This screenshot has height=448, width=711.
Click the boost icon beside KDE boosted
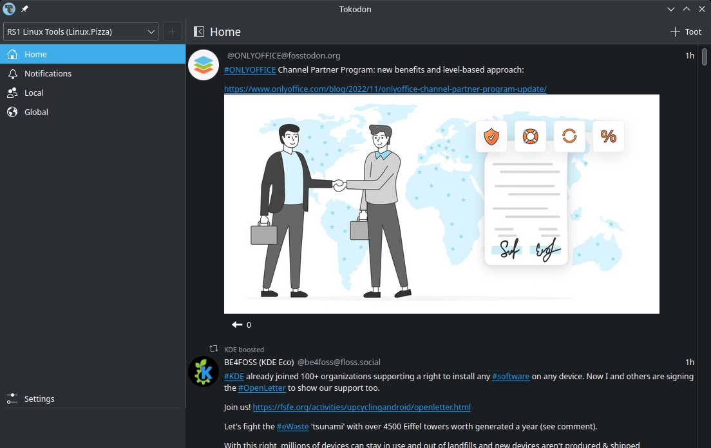coord(214,348)
